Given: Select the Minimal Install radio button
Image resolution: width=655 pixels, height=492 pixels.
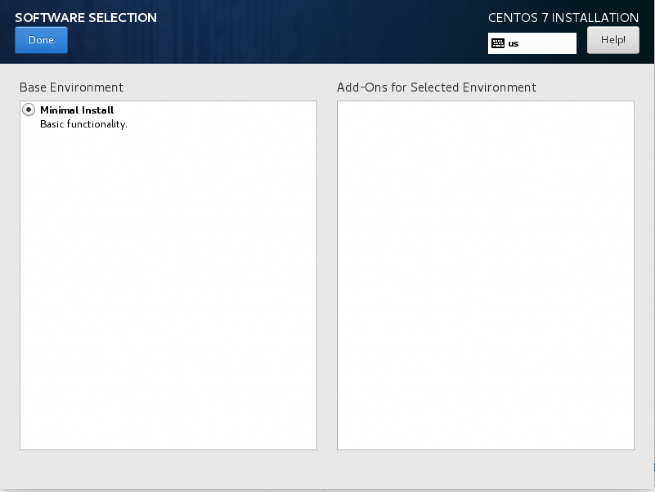Looking at the screenshot, I should [29, 110].
